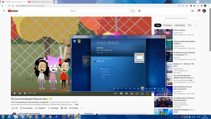Mute Media Center with speaker icon

click(x=155, y=89)
